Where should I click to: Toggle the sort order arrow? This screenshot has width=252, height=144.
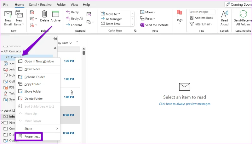click(x=77, y=43)
